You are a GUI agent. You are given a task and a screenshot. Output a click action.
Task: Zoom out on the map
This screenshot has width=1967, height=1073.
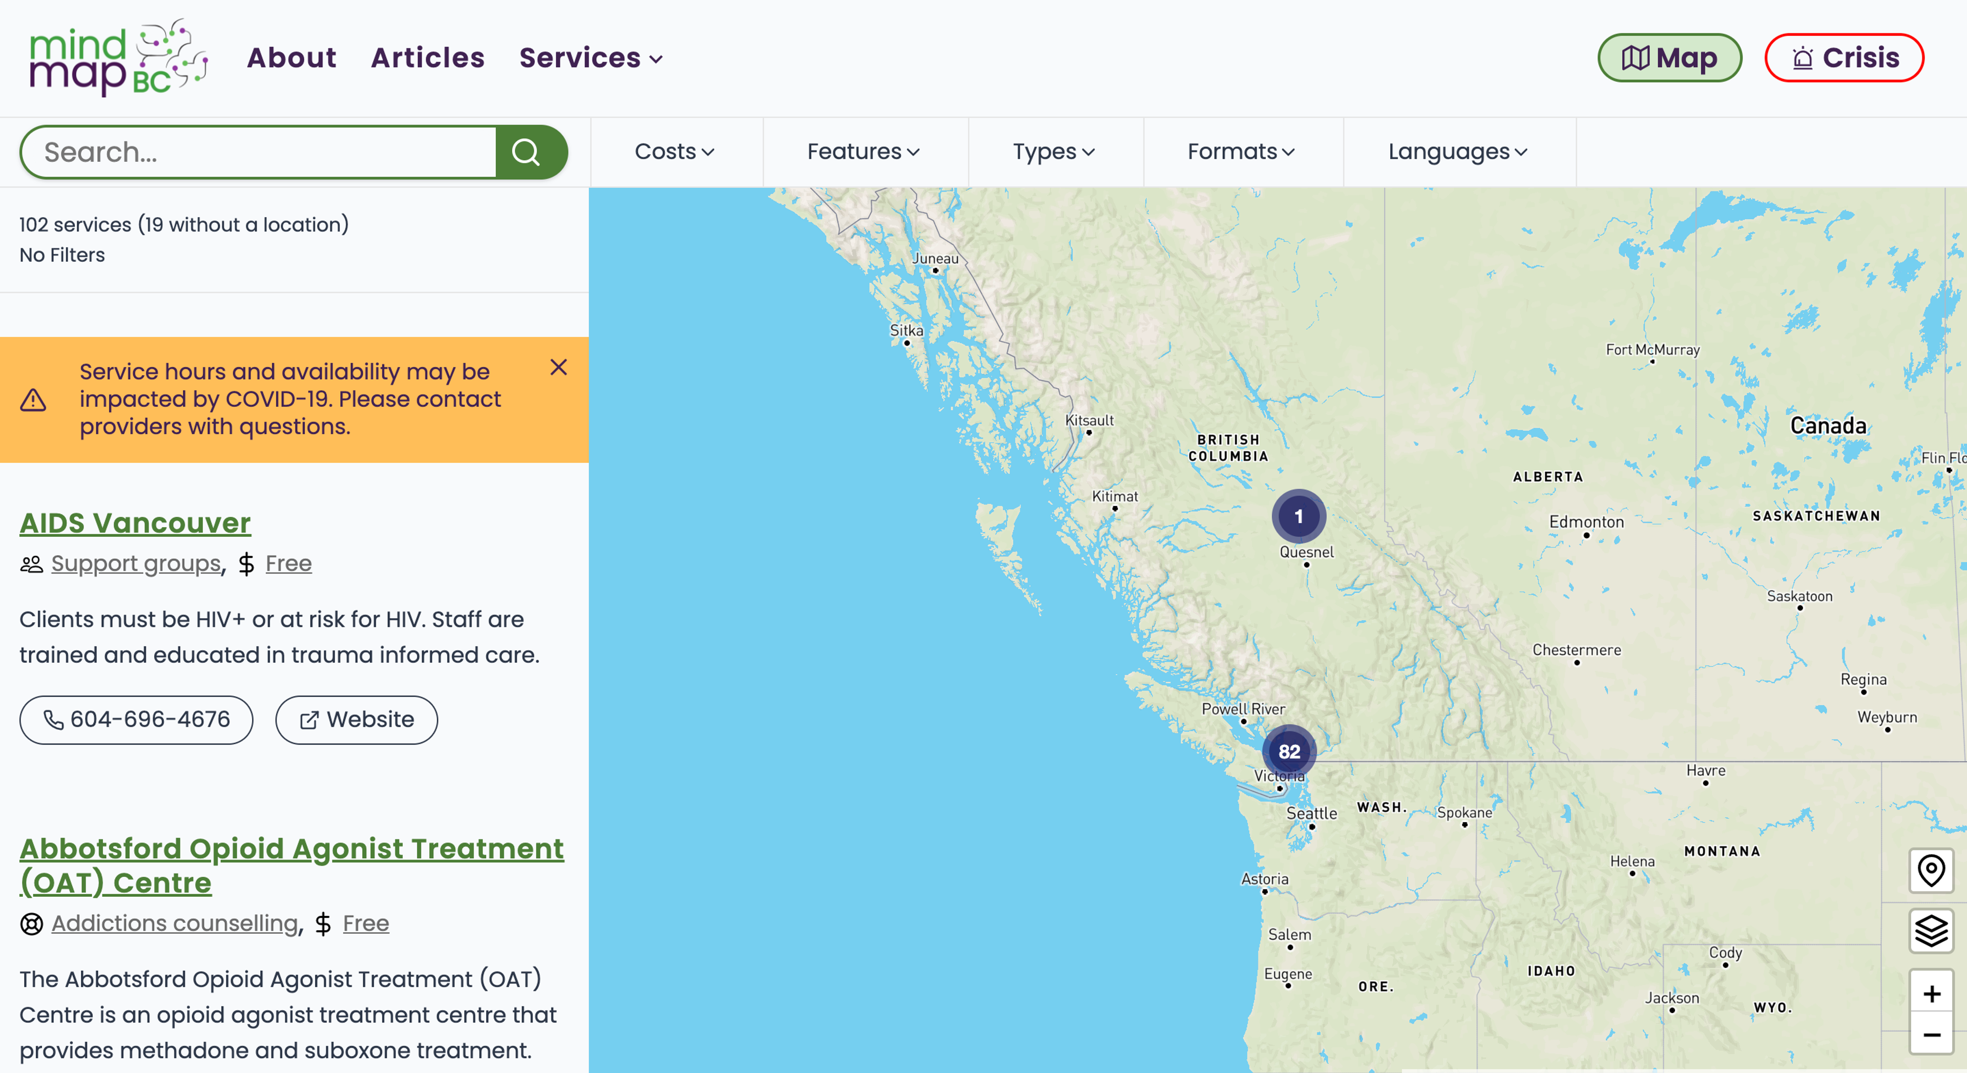tap(1930, 1034)
